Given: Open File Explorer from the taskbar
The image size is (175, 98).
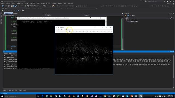Looking at the screenshot, I should pos(51,96).
